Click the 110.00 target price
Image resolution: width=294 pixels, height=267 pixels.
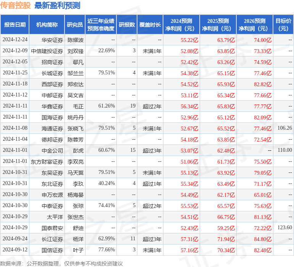coord(285,150)
